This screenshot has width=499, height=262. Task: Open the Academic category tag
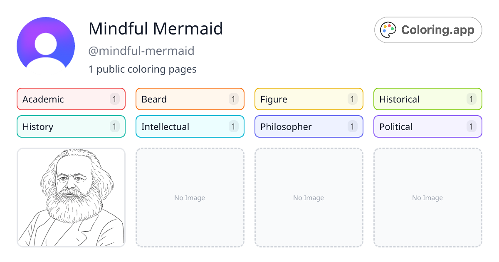point(71,99)
